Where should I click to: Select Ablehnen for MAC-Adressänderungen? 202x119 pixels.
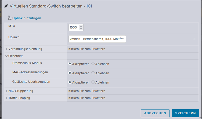click(x=93, y=73)
